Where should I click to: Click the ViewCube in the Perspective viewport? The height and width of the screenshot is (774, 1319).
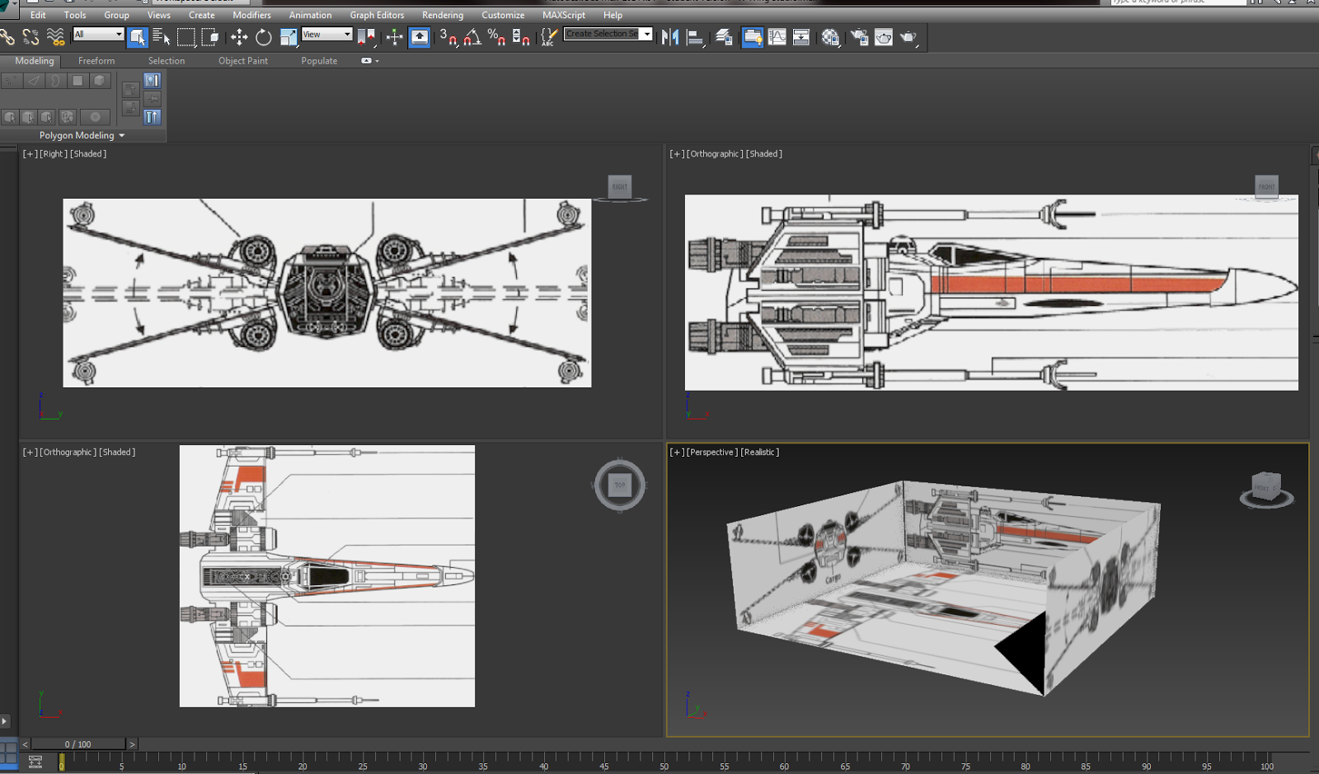click(x=1267, y=486)
